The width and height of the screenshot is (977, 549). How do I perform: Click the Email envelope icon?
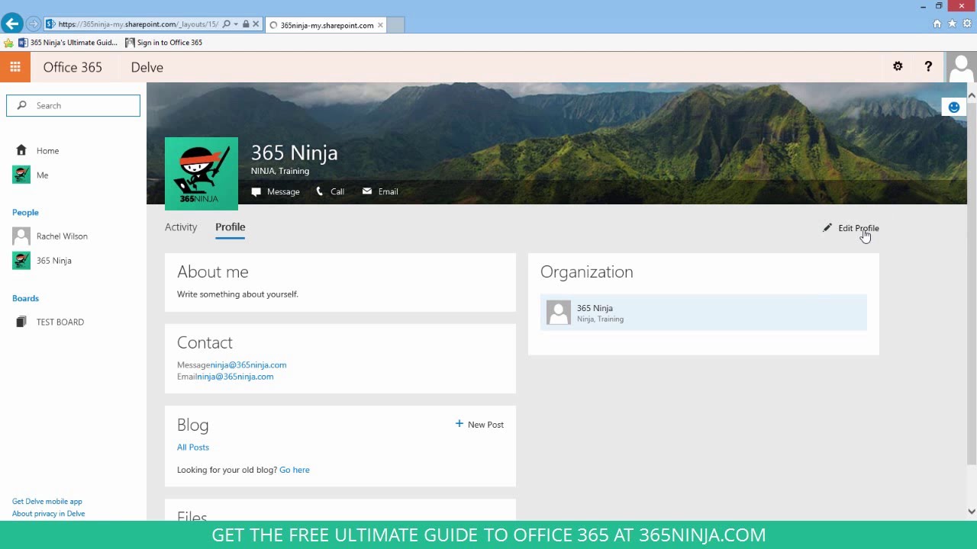point(367,191)
